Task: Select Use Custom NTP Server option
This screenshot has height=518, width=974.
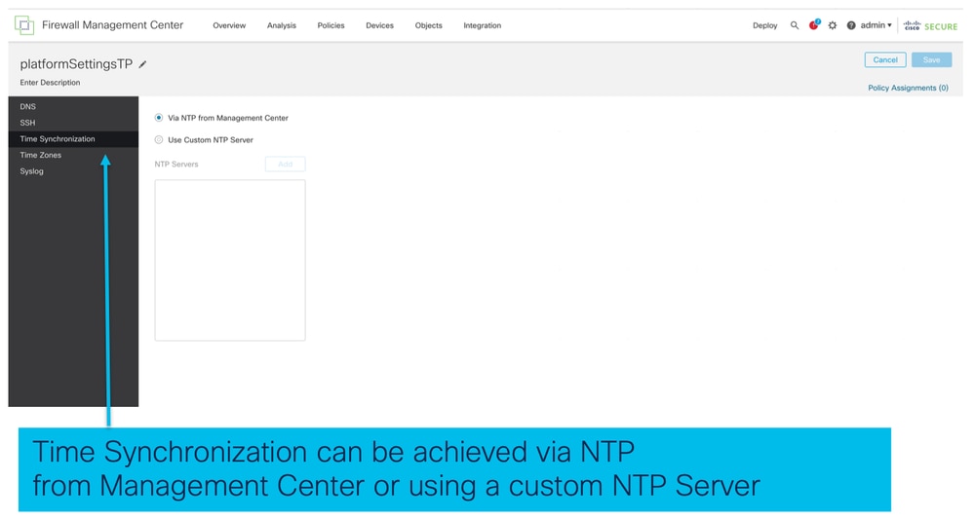Action: (159, 139)
